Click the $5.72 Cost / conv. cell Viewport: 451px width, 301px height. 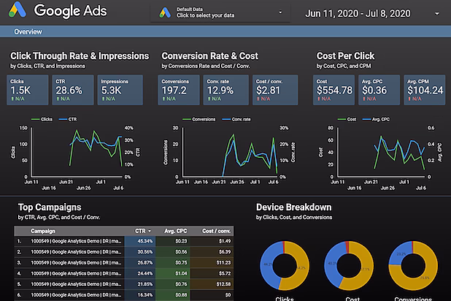pyautogui.click(x=212, y=273)
